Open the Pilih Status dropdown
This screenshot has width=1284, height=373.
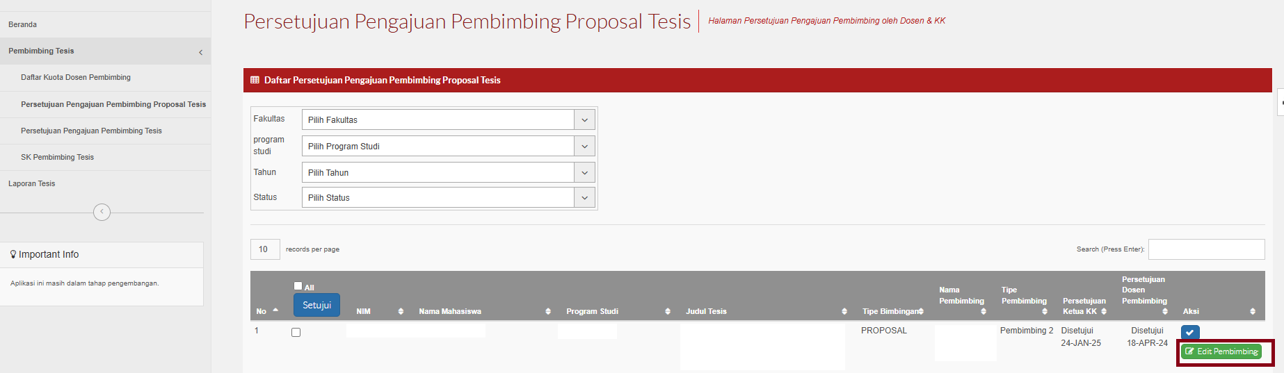[448, 197]
